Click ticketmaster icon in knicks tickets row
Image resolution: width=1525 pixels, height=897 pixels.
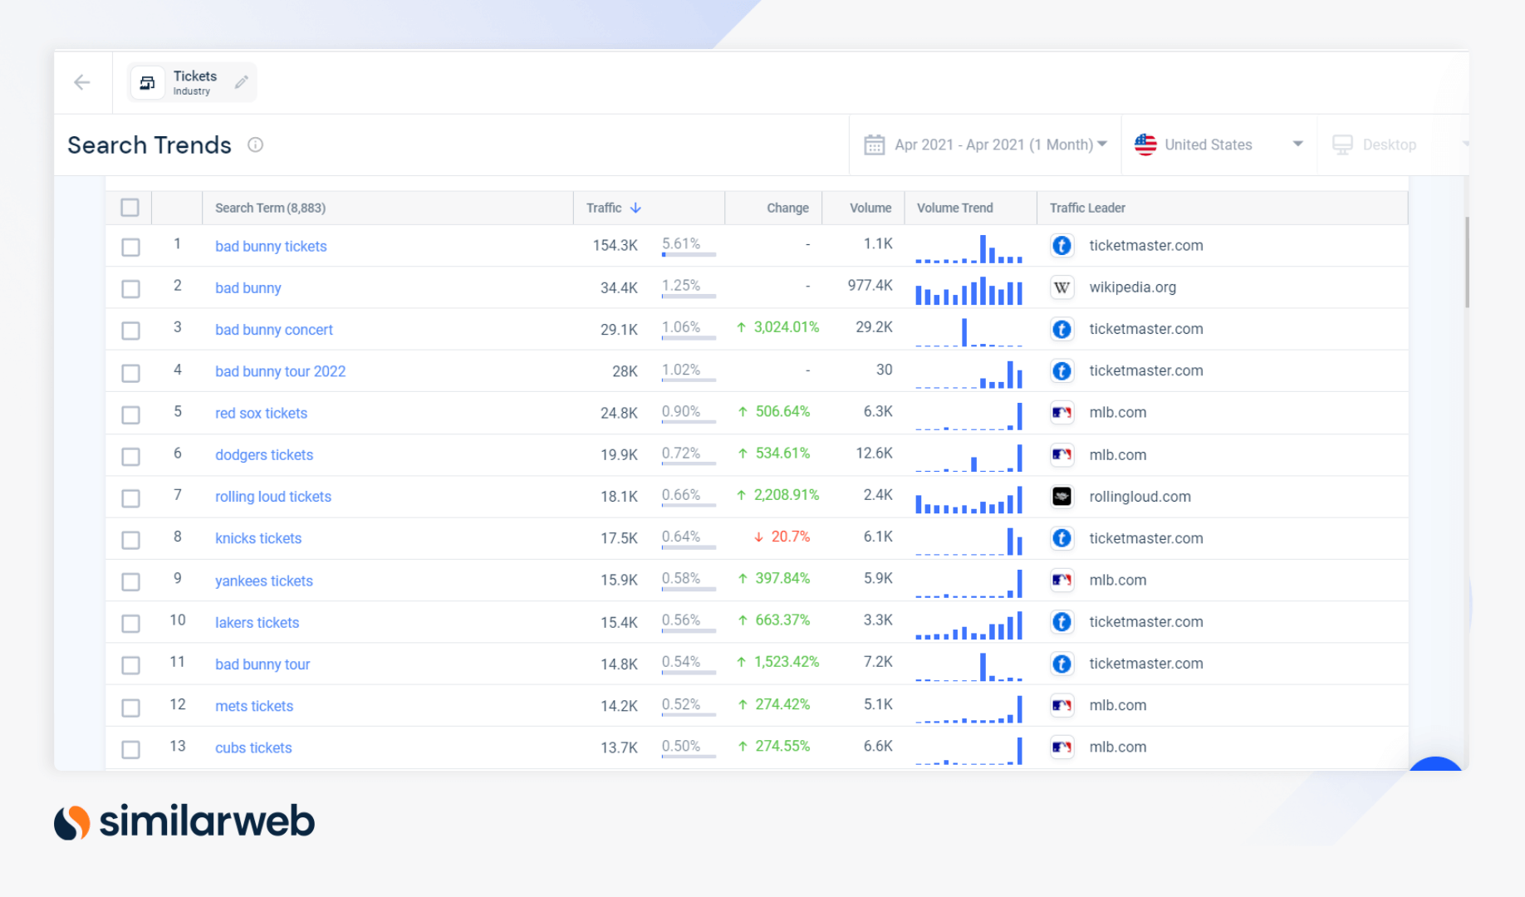[1062, 538]
